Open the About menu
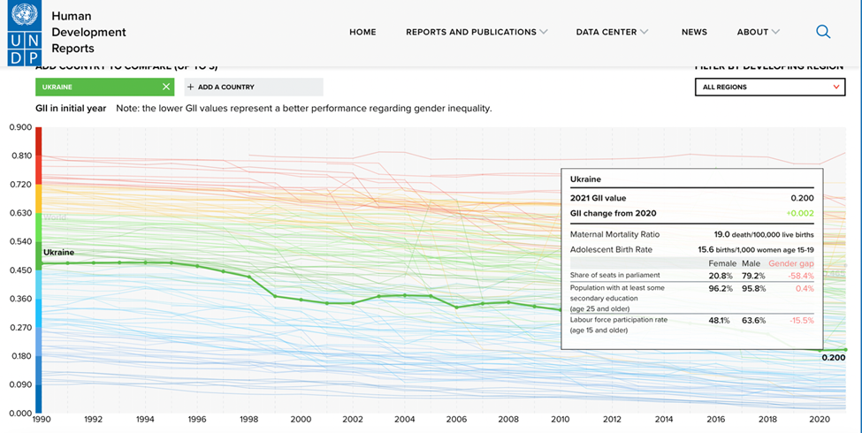862x433 pixels. [x=752, y=32]
